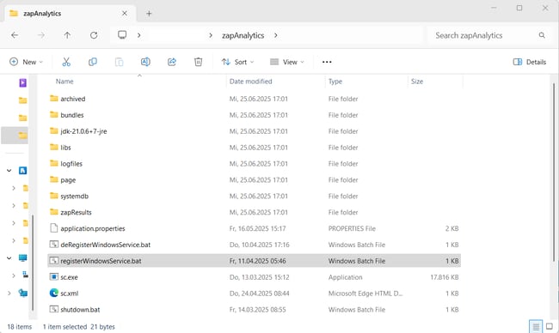Refresh the folder view
559x333 pixels.
[x=94, y=35]
